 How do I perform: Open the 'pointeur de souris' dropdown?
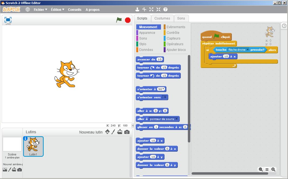click(x=176, y=119)
